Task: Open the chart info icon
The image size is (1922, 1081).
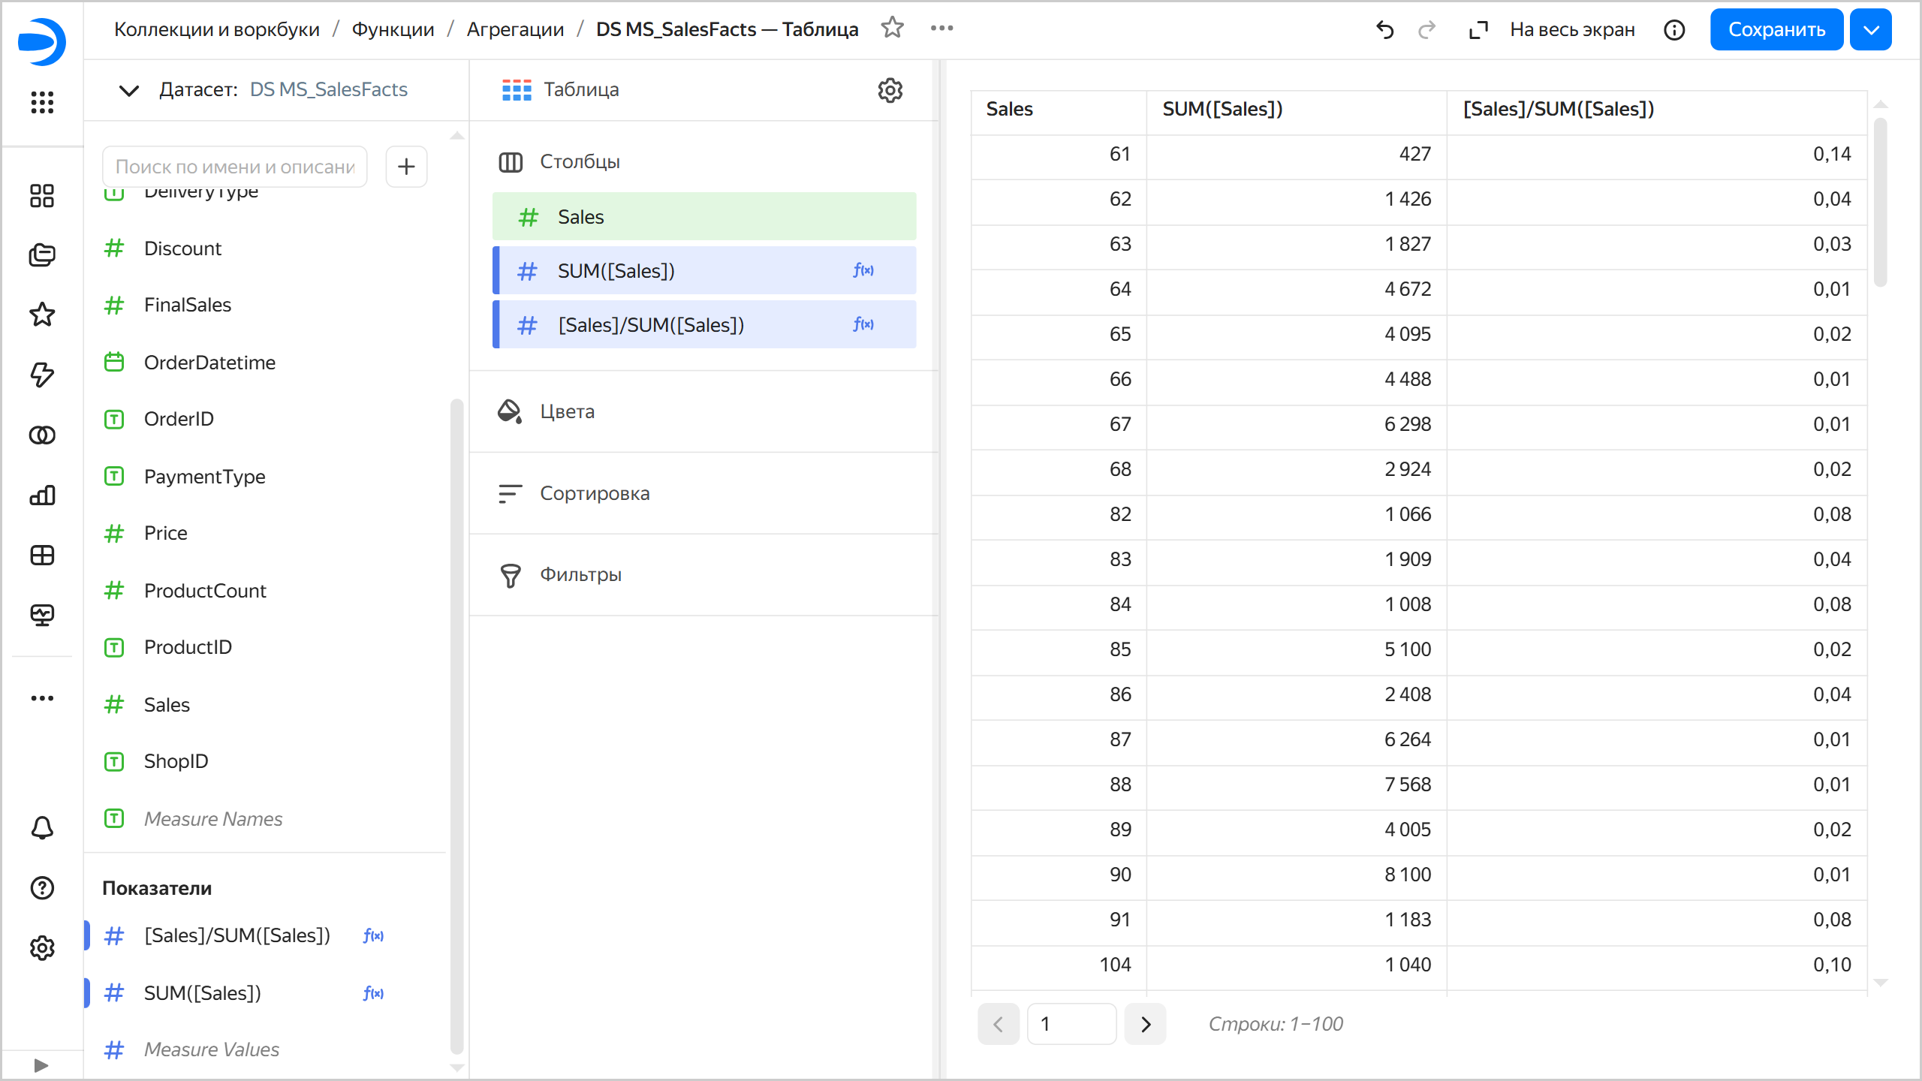Action: (1674, 30)
